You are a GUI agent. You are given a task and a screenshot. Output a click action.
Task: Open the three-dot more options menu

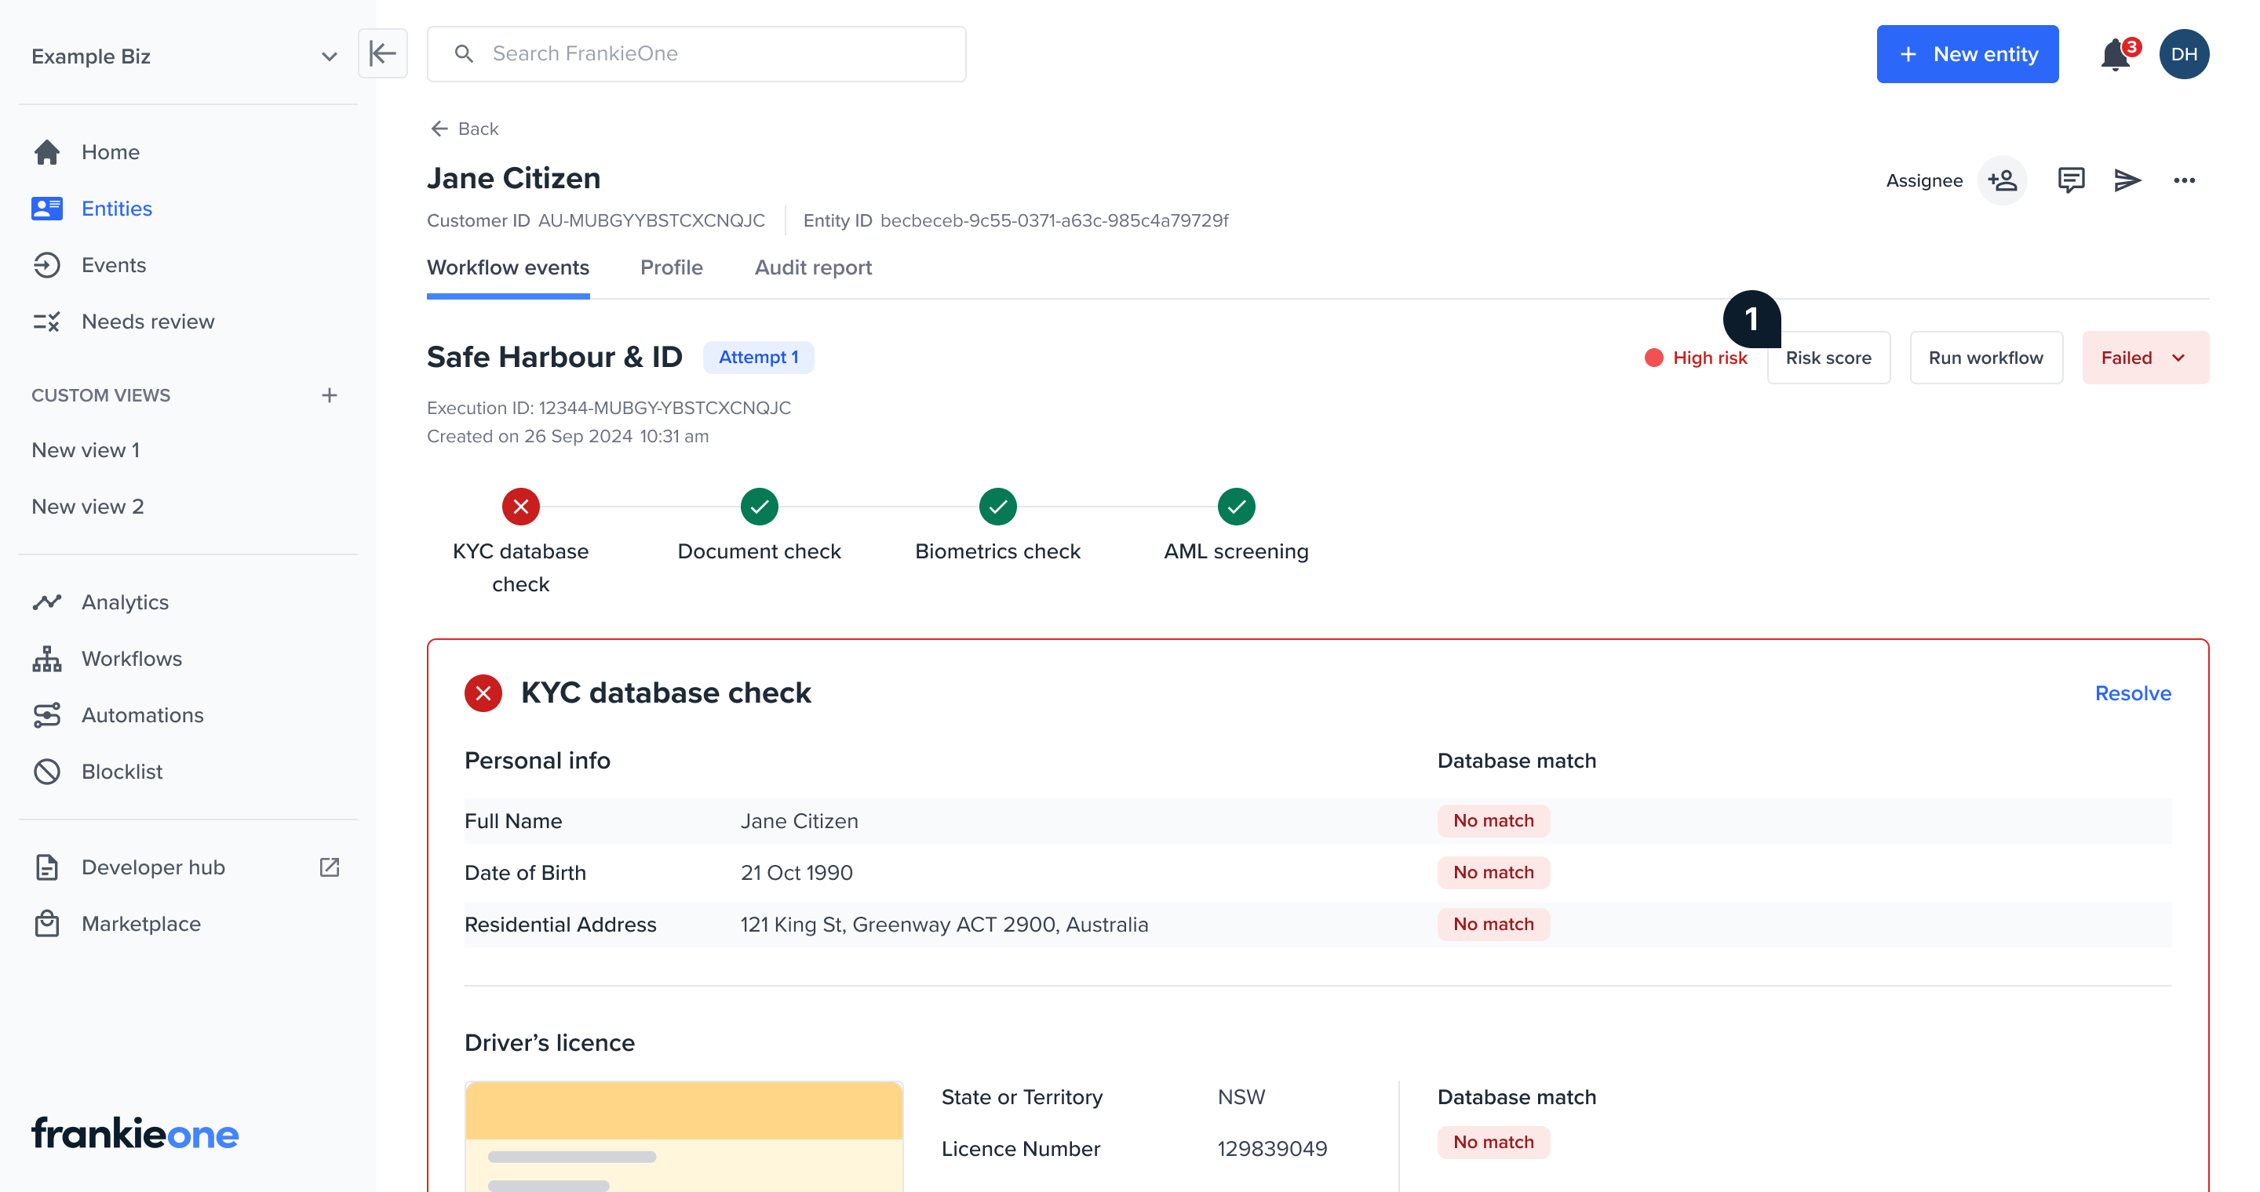tap(2184, 180)
